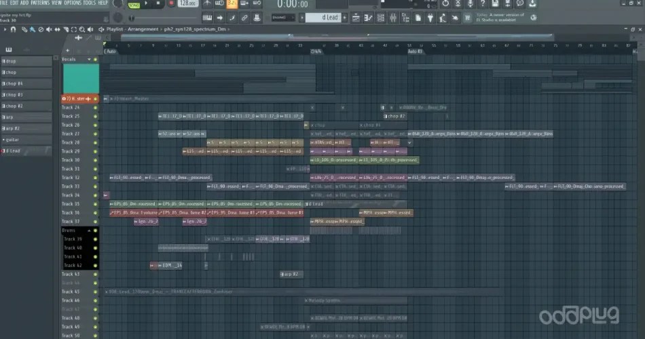Click the undo history circular arrow icon
This screenshot has height=339, width=645.
pos(445,3)
